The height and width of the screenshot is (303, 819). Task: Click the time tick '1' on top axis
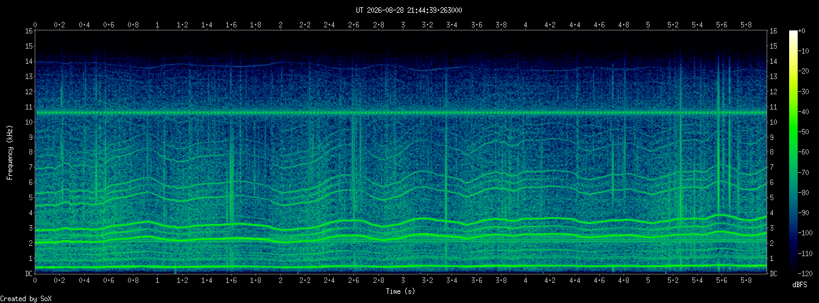tap(158, 25)
